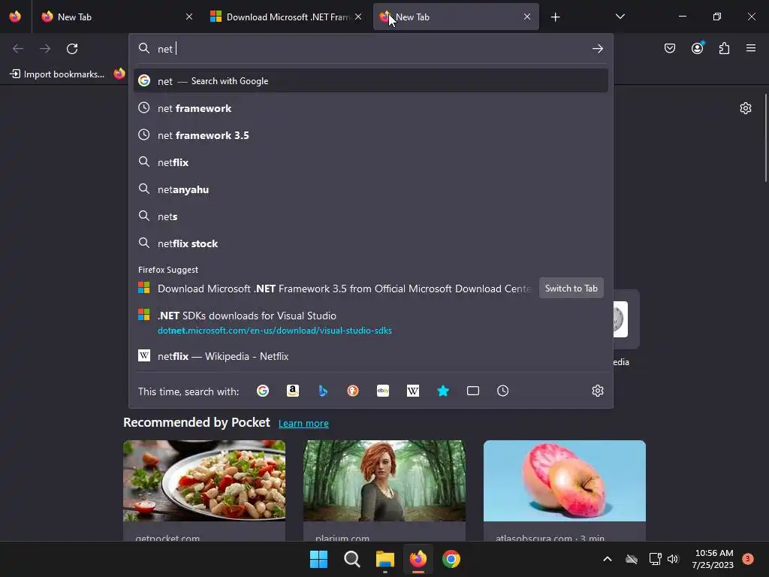
Task: Open the Learn more link for Pocket
Action: pyautogui.click(x=303, y=424)
